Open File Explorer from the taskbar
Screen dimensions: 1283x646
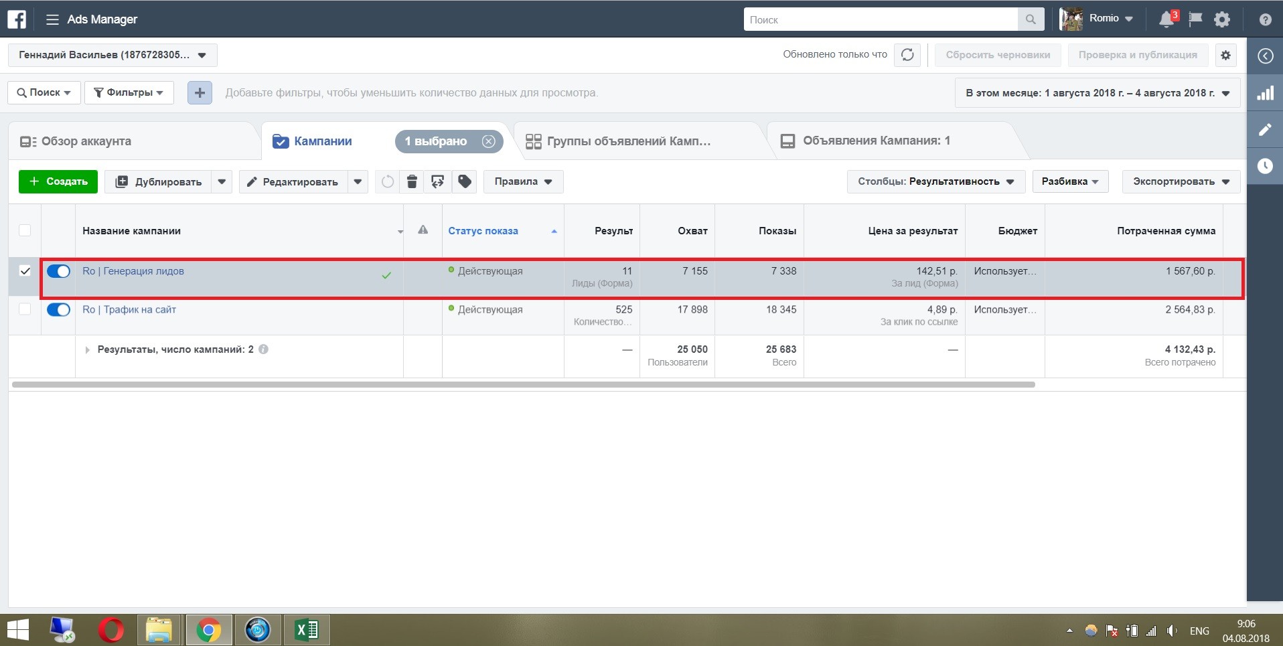click(159, 630)
